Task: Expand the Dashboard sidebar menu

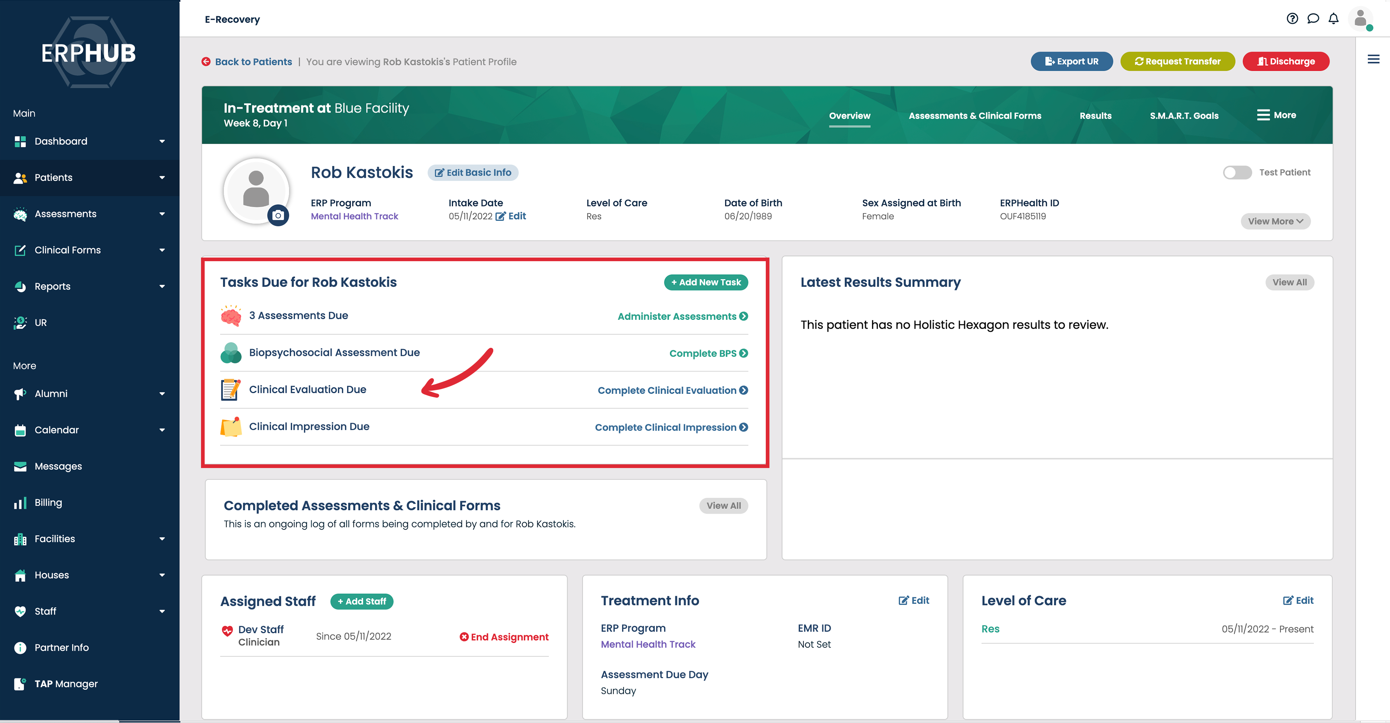Action: pyautogui.click(x=161, y=142)
